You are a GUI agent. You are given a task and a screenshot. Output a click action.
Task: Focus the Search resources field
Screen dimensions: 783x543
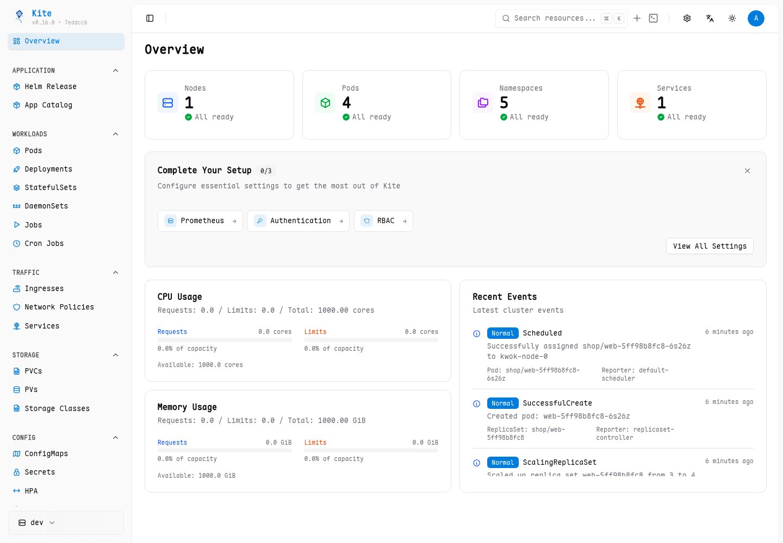[x=561, y=18]
